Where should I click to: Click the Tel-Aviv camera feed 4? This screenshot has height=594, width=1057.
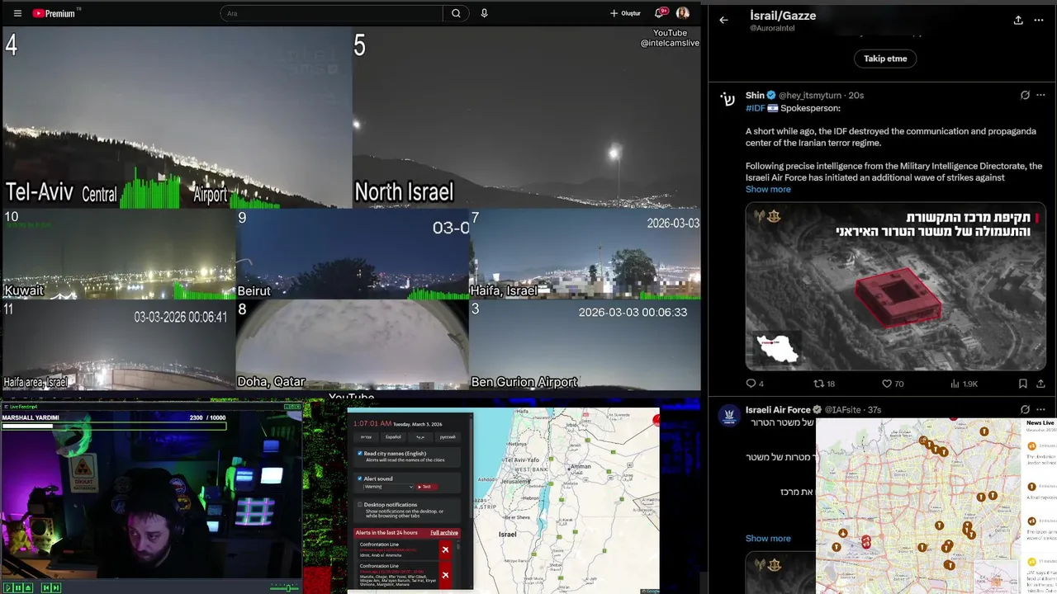pyautogui.click(x=177, y=117)
